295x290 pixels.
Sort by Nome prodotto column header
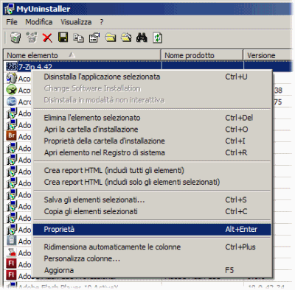tap(202, 55)
